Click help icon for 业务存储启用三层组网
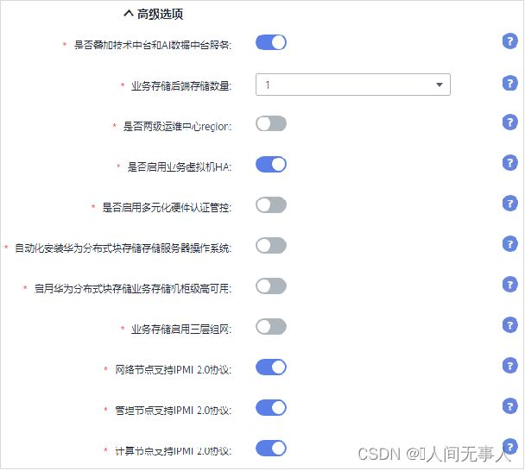This screenshot has height=471, width=525. pyautogui.click(x=510, y=325)
